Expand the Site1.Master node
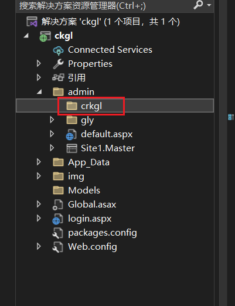235x306 pixels. [x=52, y=148]
